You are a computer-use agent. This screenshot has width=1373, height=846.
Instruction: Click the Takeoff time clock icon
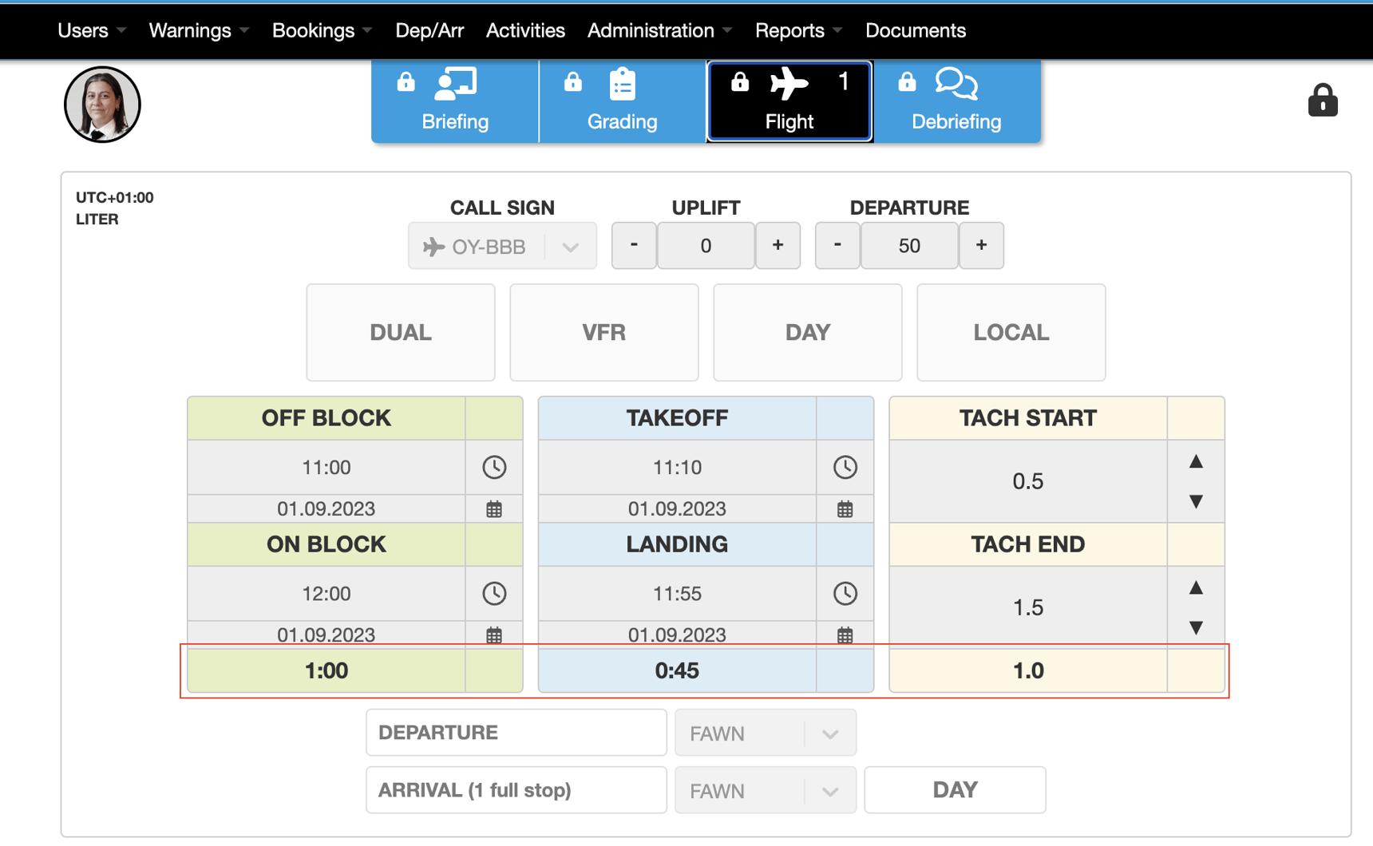click(845, 467)
